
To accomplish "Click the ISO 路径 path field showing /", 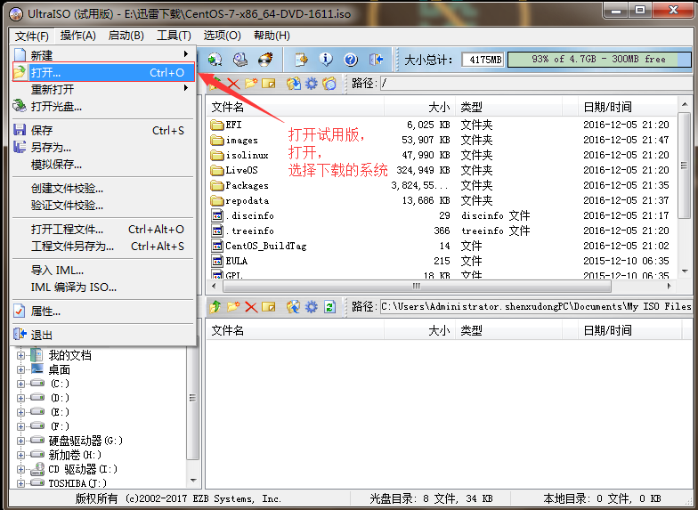I will coord(536,84).
